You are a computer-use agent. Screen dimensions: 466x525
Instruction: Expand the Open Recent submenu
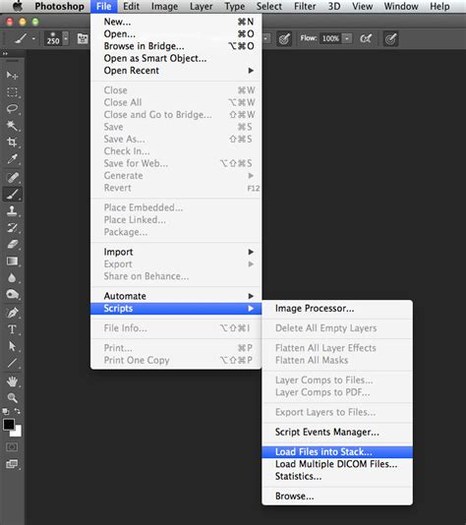176,71
